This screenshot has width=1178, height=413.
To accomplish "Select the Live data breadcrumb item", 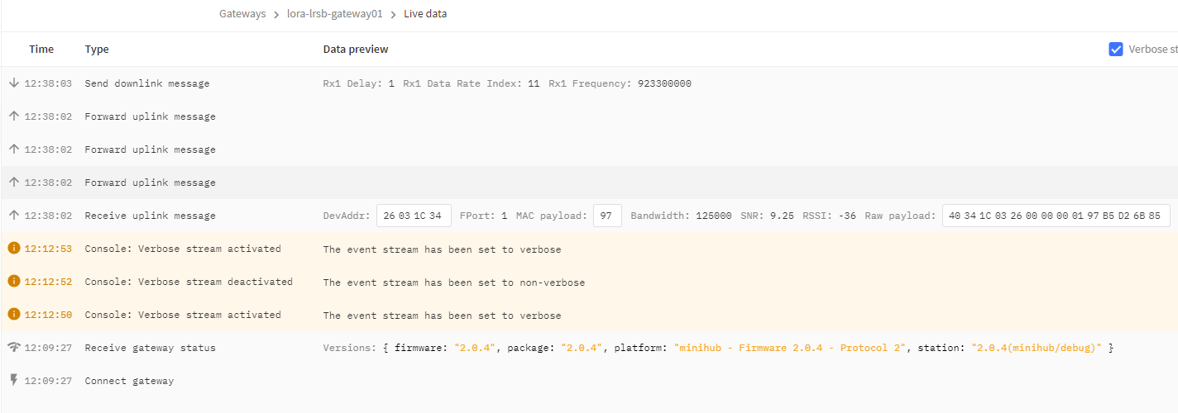I will pos(425,14).
